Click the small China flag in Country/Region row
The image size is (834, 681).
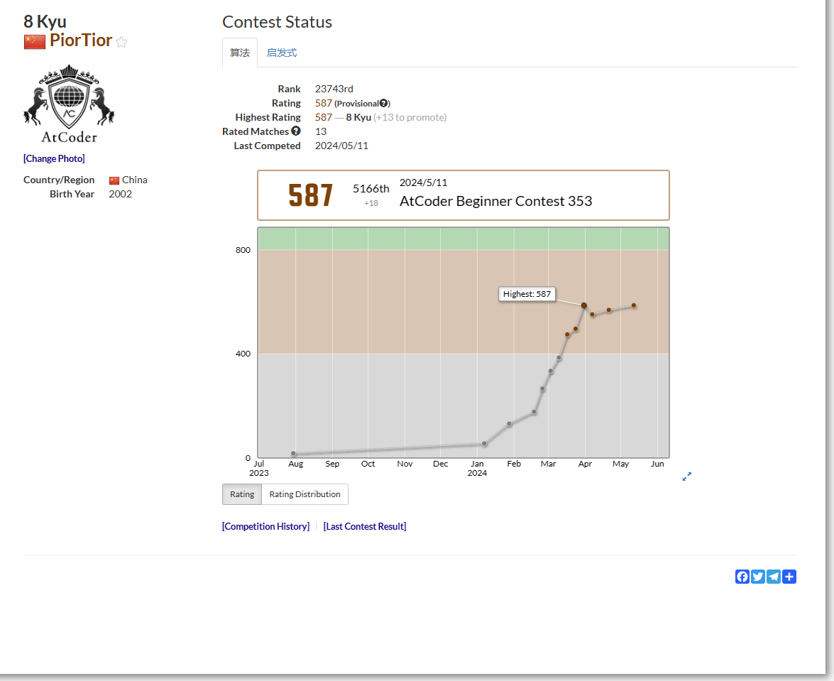coord(114,180)
